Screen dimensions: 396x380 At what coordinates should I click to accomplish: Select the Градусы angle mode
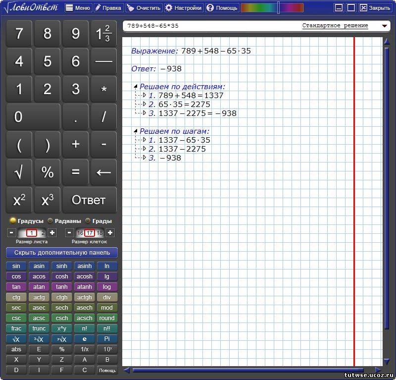click(13, 221)
